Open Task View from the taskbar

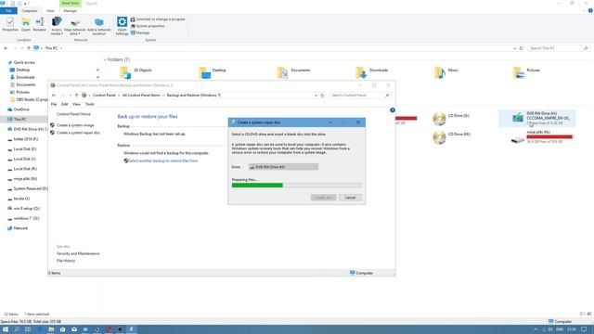point(28,329)
